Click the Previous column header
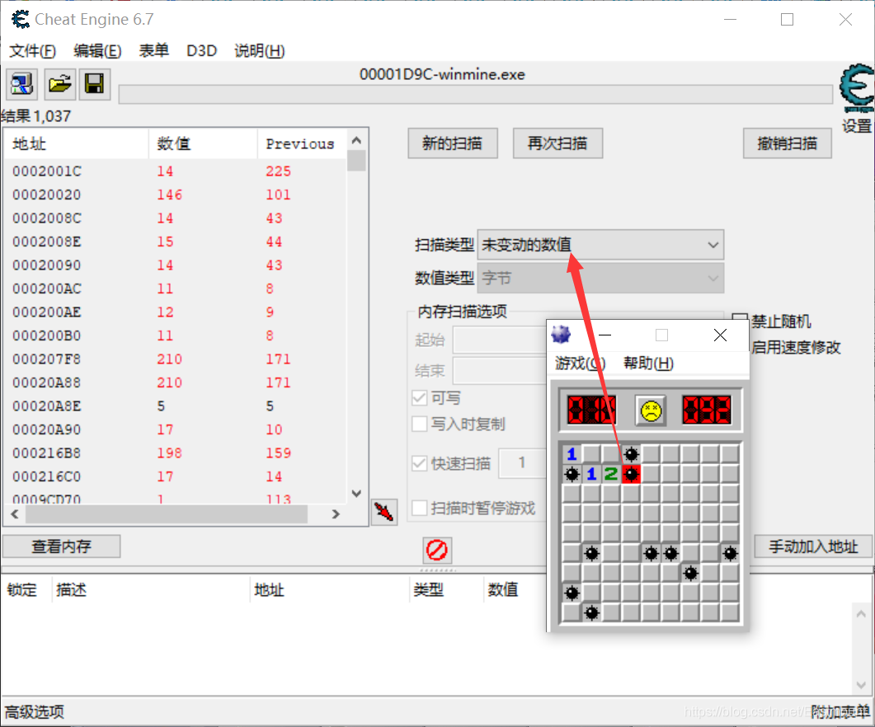The width and height of the screenshot is (875, 727). pyautogui.click(x=302, y=144)
